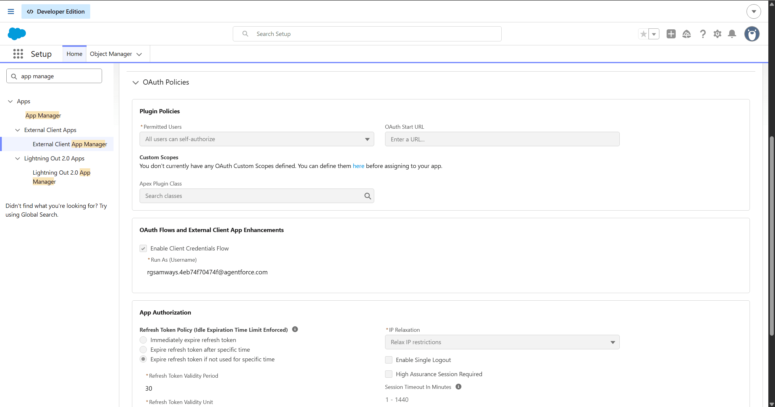
Task: Click the Refresh Token Validity Period value 30
Action: (149, 388)
